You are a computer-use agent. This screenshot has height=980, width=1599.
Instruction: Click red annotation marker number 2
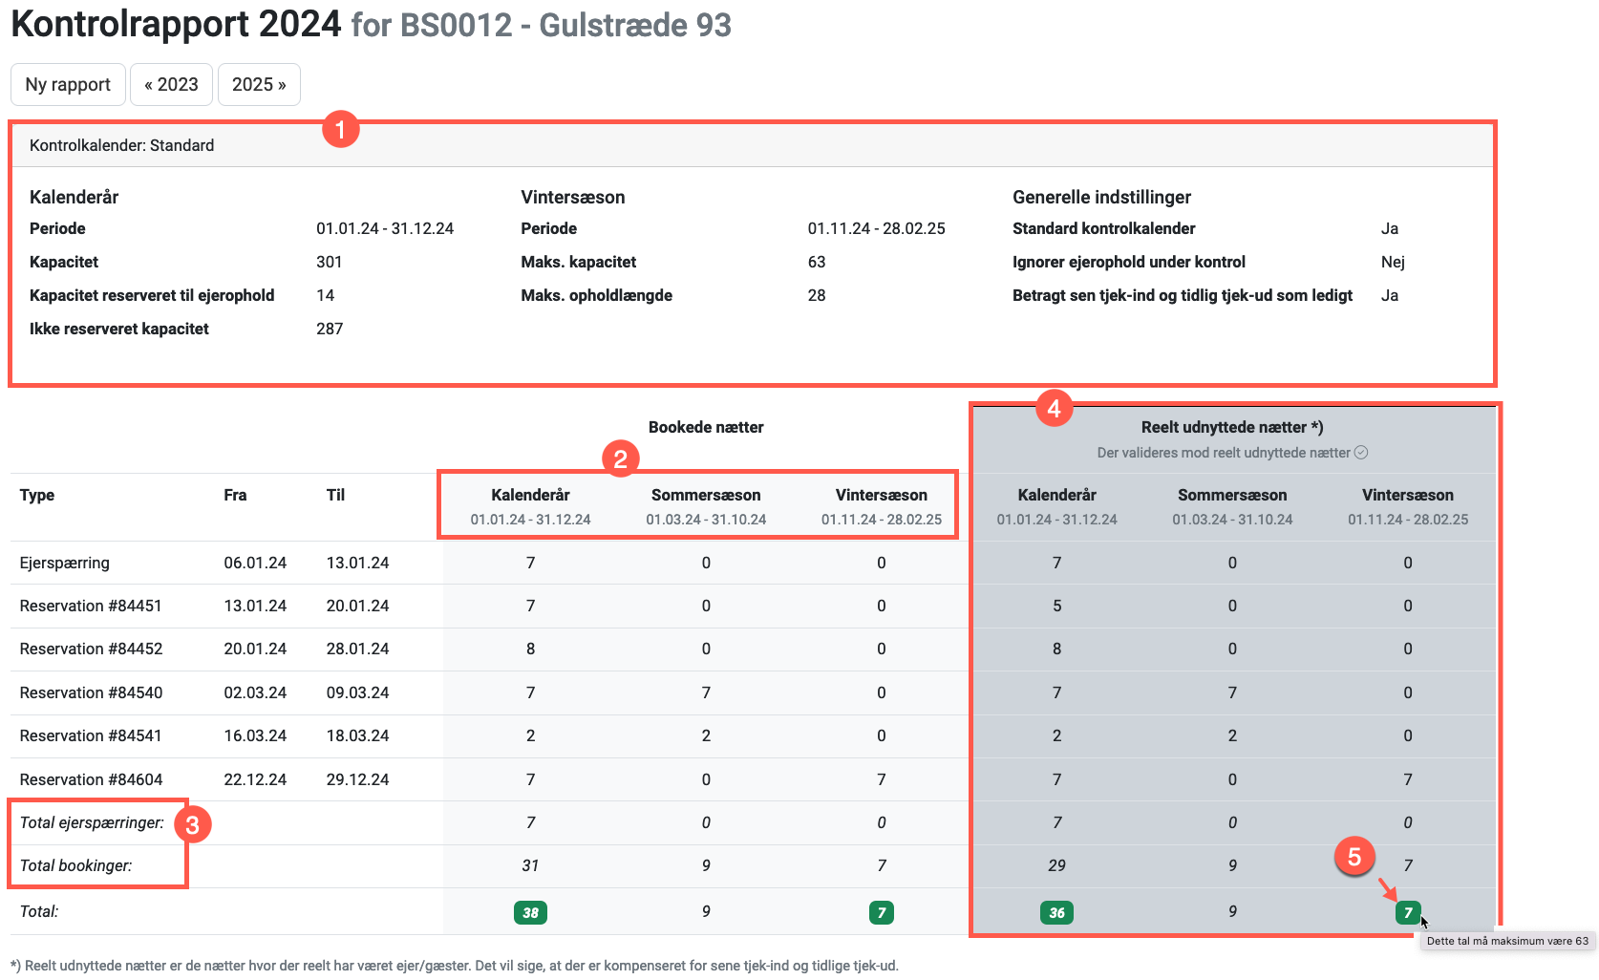(x=620, y=459)
